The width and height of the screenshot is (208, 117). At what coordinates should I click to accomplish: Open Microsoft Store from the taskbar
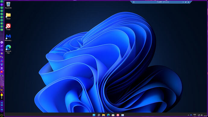113,115
